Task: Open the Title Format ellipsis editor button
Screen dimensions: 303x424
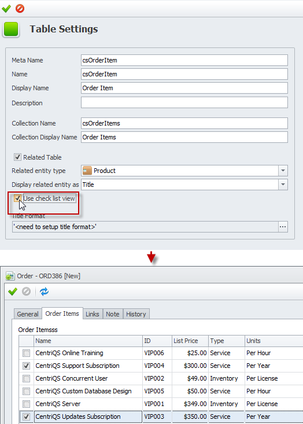Action: point(283,227)
